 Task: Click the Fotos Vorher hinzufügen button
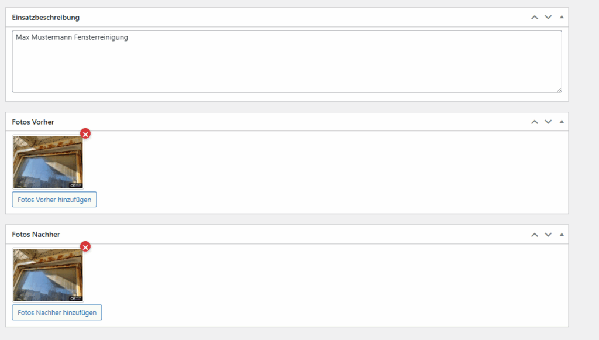point(54,200)
